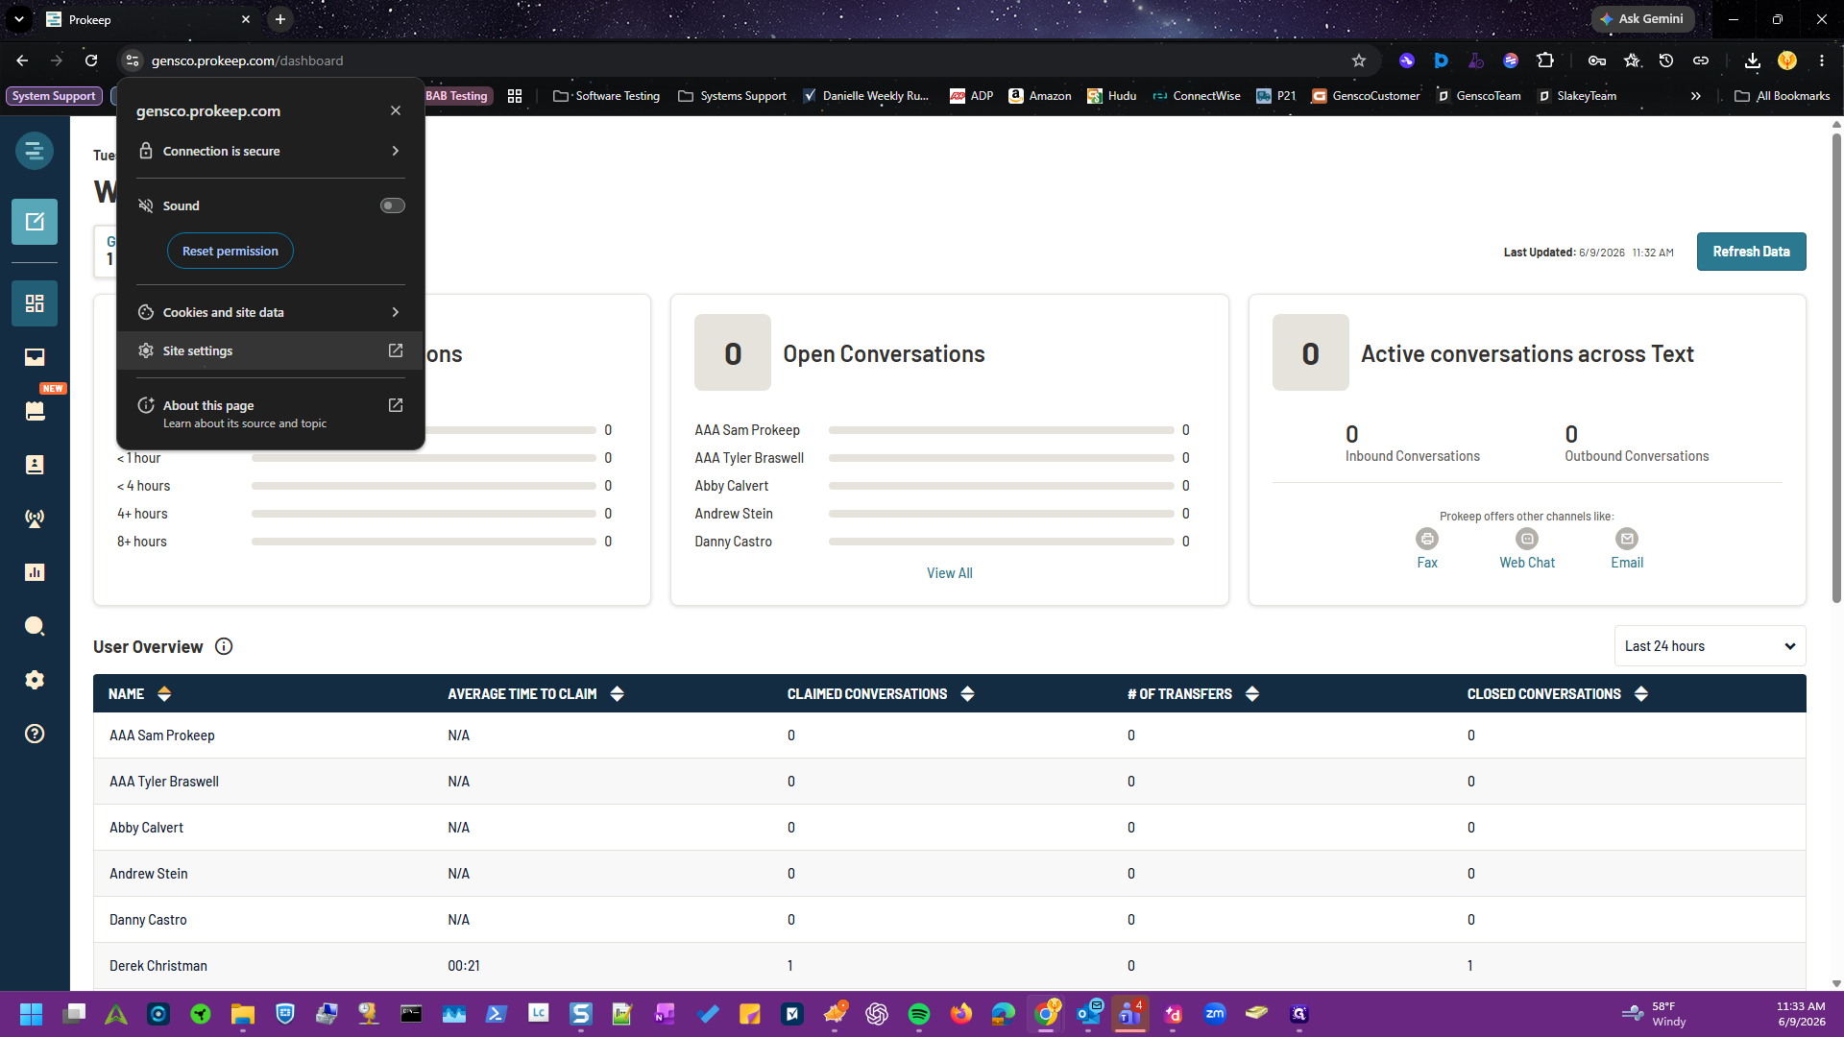Expand Cookies and site data
This screenshot has width=1844, height=1037.
[270, 312]
